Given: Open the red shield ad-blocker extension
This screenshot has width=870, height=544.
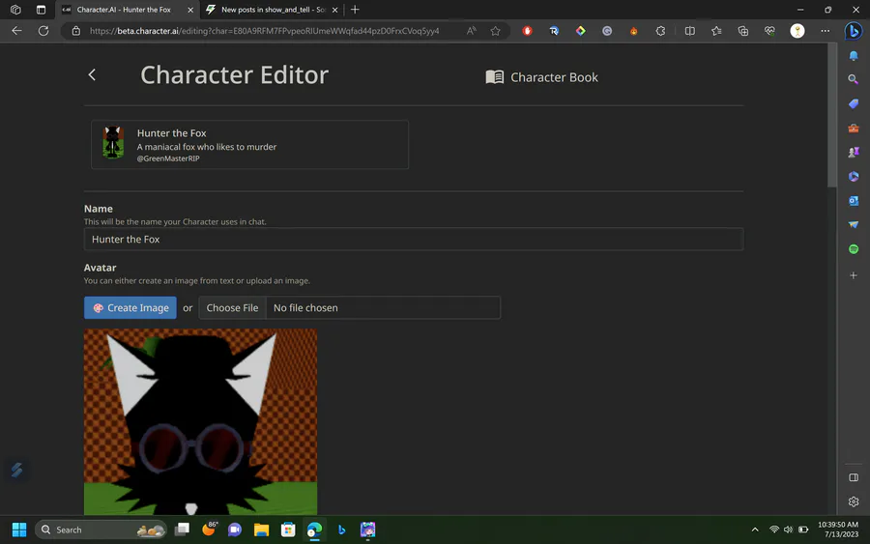Looking at the screenshot, I should (527, 31).
